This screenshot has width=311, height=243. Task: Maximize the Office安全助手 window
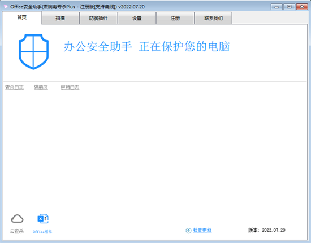pyautogui.click(x=289, y=7)
